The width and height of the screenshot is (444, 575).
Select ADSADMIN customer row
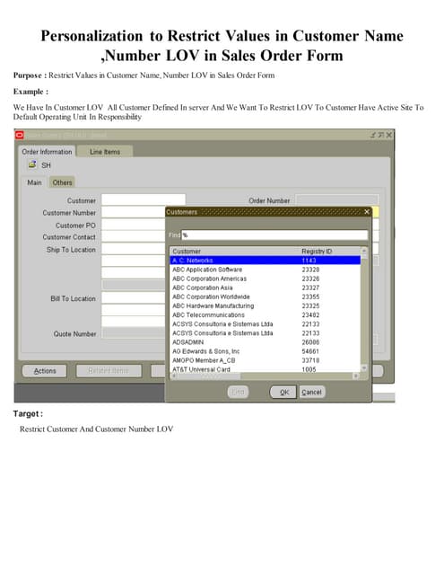tap(266, 342)
